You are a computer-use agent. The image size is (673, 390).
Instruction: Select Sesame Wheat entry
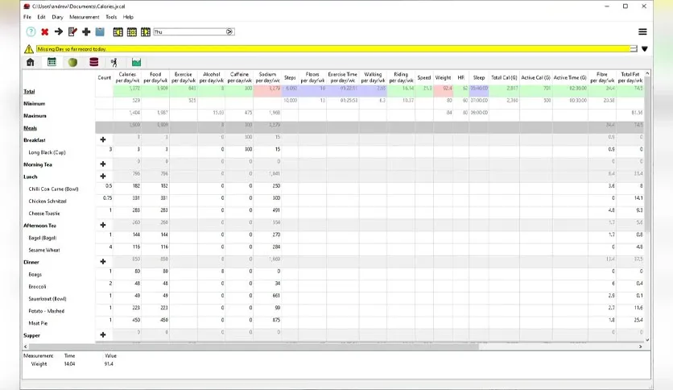(x=44, y=250)
